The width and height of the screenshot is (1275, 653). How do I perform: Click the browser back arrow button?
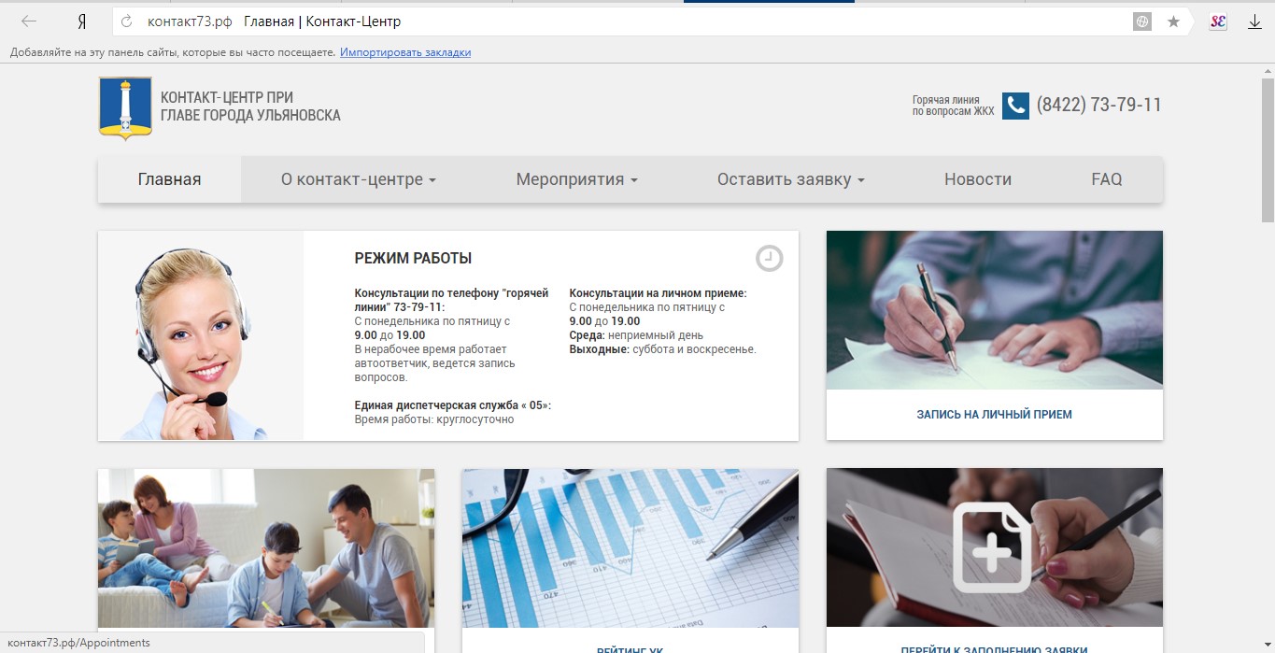click(x=29, y=21)
